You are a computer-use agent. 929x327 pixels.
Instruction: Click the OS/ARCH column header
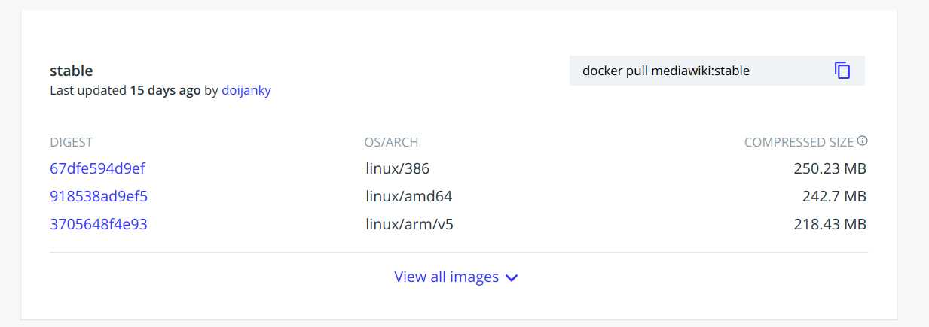pos(391,142)
